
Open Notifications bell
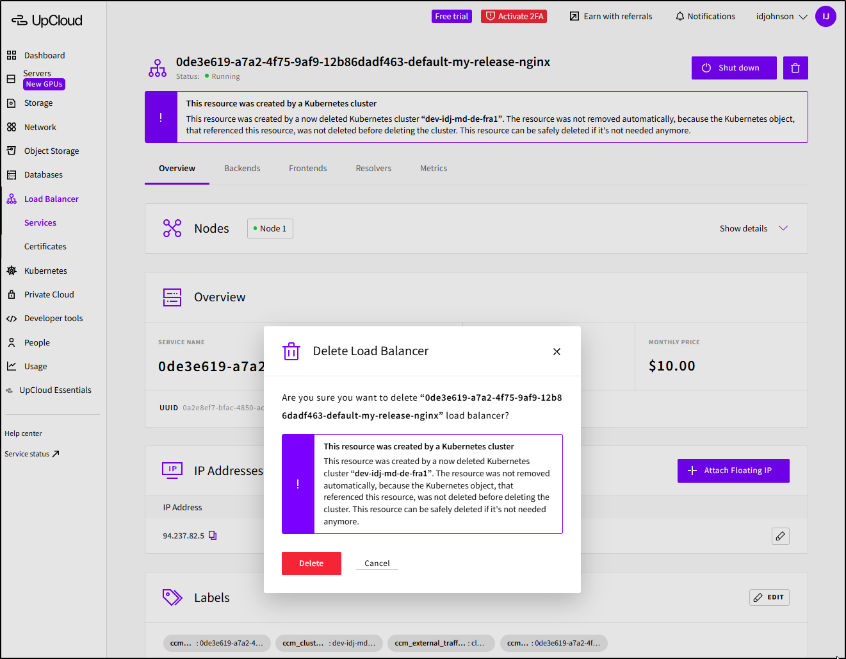tap(705, 17)
